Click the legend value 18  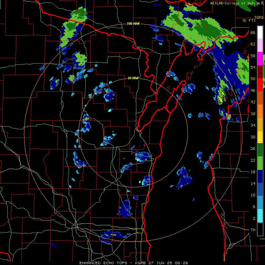click(x=253, y=172)
